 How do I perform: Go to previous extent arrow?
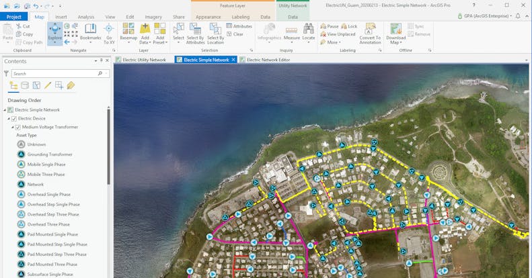click(x=67, y=42)
